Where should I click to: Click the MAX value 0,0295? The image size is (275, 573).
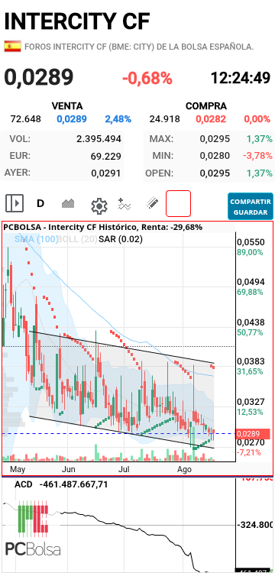215,139
